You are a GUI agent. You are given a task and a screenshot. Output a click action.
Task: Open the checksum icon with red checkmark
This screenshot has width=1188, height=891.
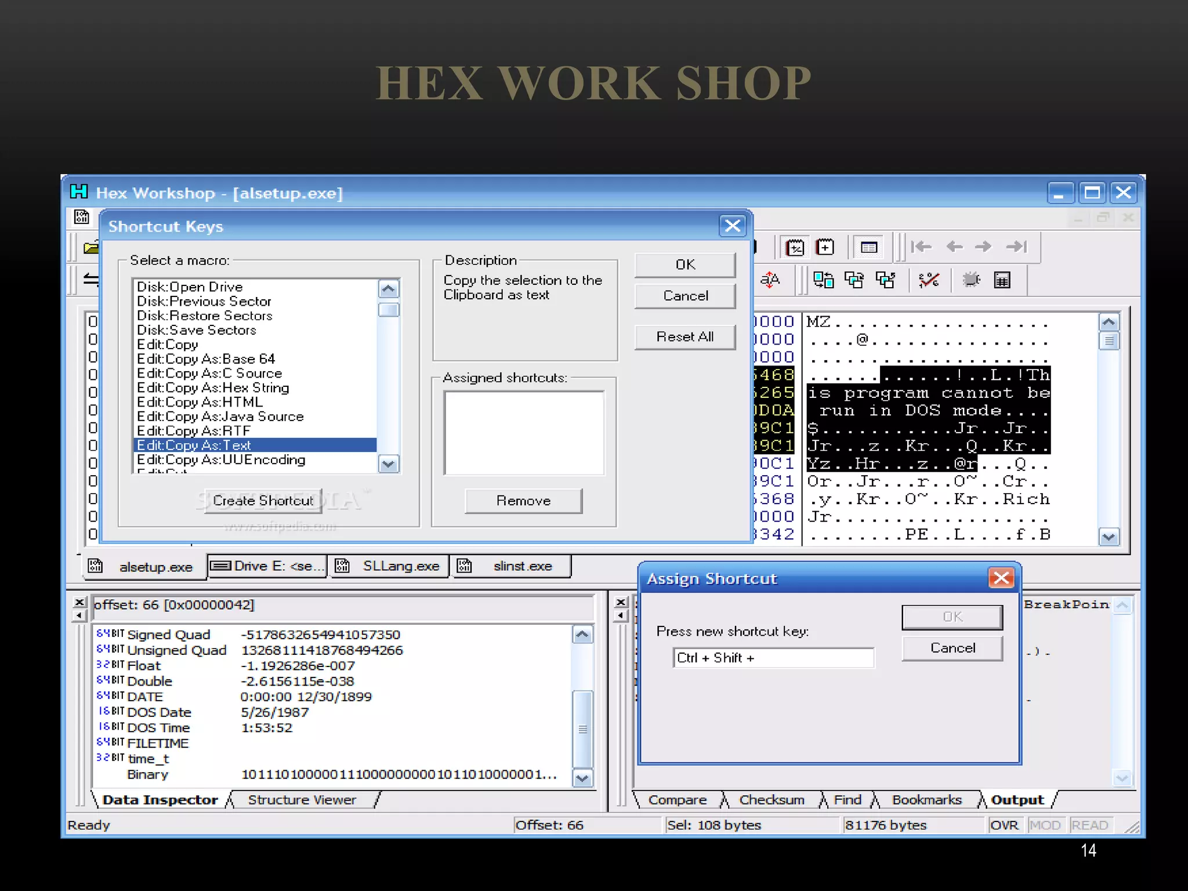(929, 280)
